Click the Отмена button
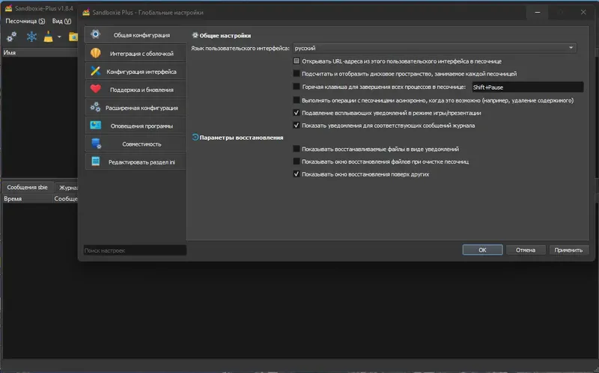The image size is (599, 373). pyautogui.click(x=526, y=250)
